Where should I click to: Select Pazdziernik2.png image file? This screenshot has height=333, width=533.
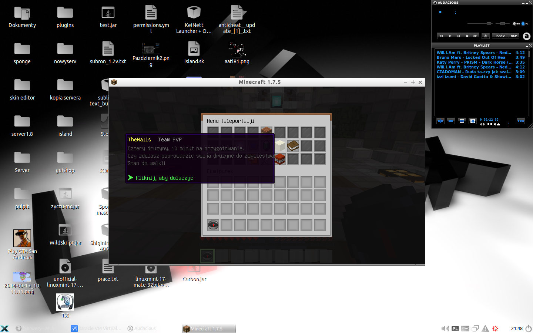click(x=151, y=55)
